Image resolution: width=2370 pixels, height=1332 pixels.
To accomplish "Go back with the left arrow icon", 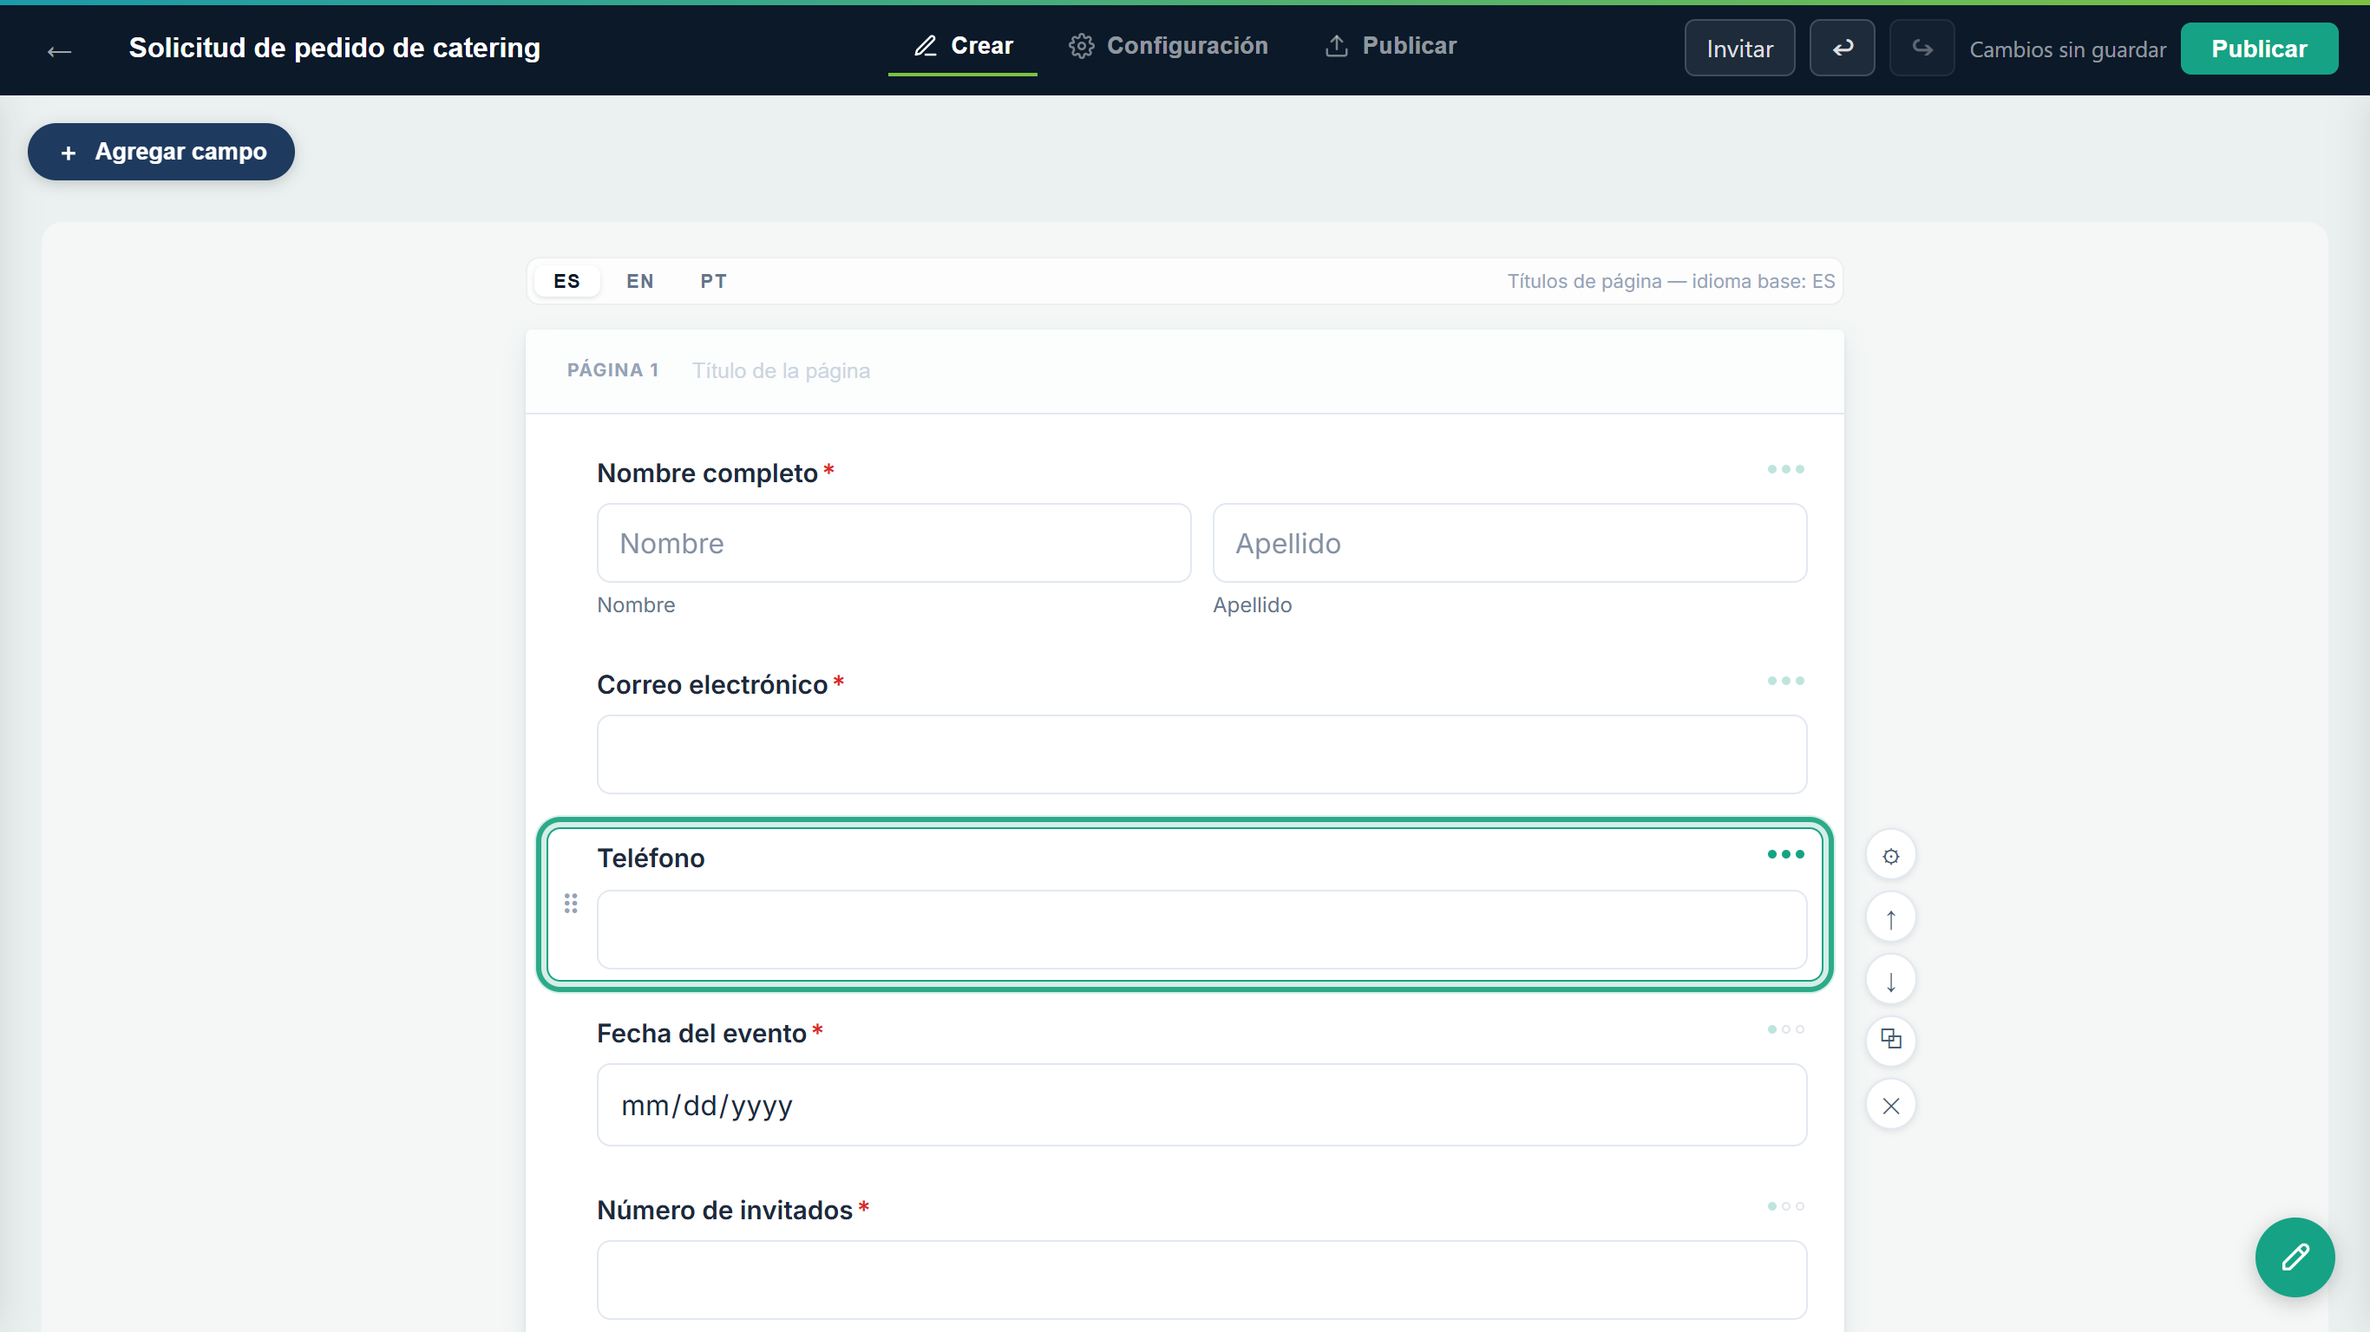I will point(59,49).
